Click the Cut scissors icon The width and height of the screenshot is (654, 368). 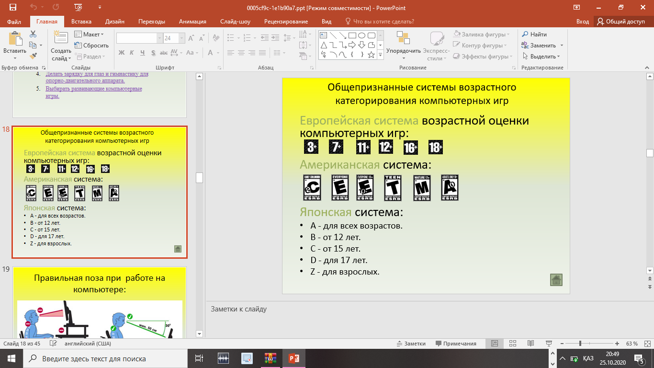click(x=33, y=34)
